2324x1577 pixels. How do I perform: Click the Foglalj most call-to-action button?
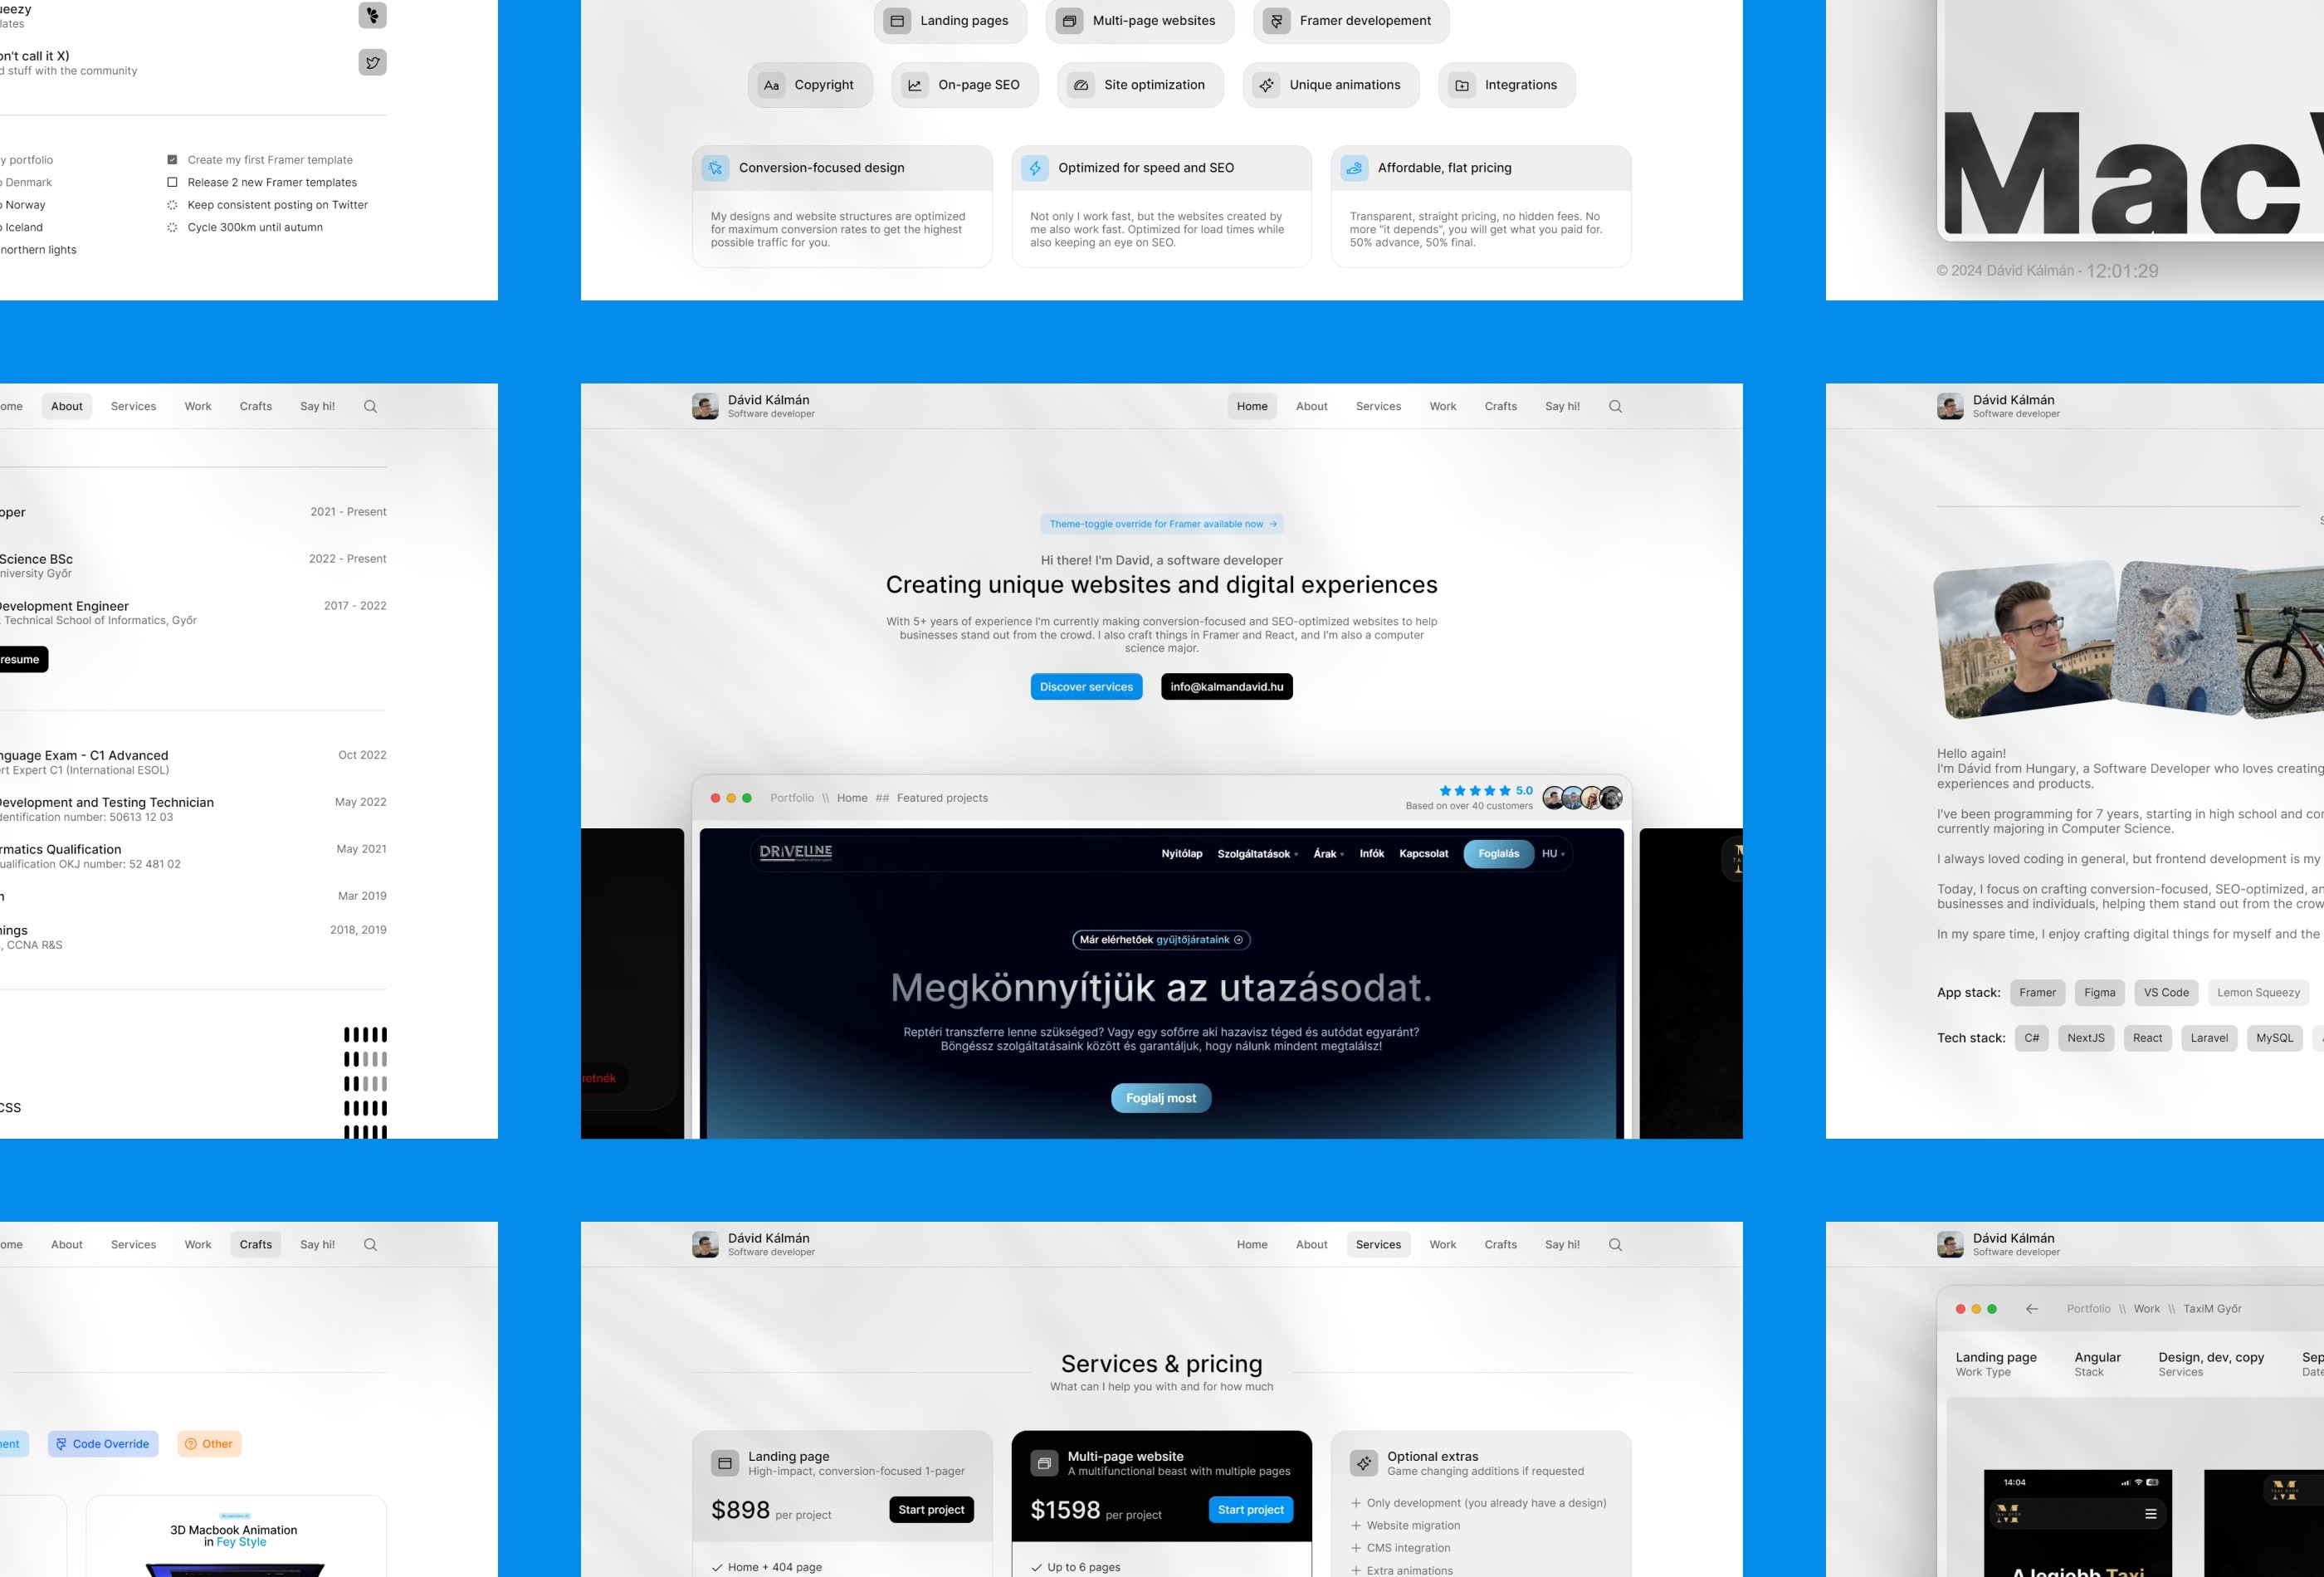point(1161,1096)
